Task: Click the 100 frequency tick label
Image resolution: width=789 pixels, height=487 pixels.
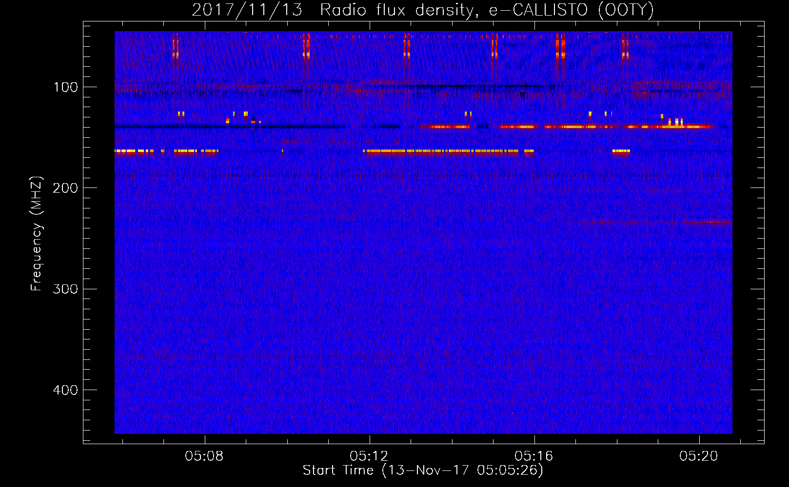Action: pos(66,87)
